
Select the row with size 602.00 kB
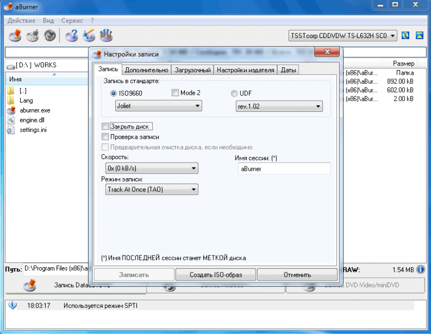tap(379, 90)
